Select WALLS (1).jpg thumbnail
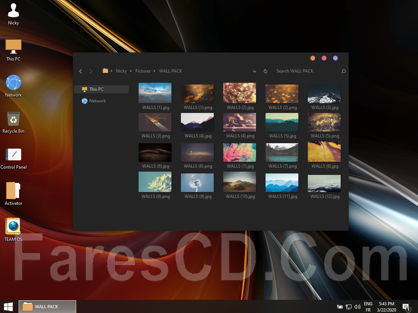The width and height of the screenshot is (418, 313). [x=155, y=93]
